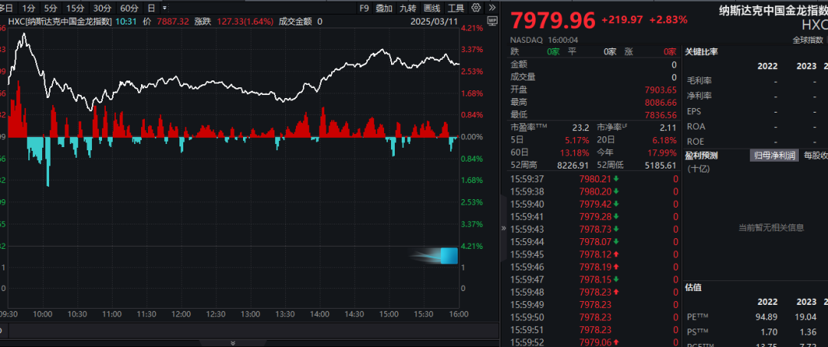Click the 52周低 value 5185.61
The image size is (828, 347).
(660, 165)
